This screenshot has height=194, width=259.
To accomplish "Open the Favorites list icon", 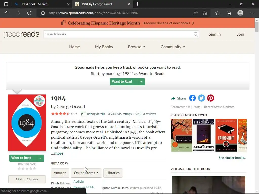I will click(x=218, y=13).
